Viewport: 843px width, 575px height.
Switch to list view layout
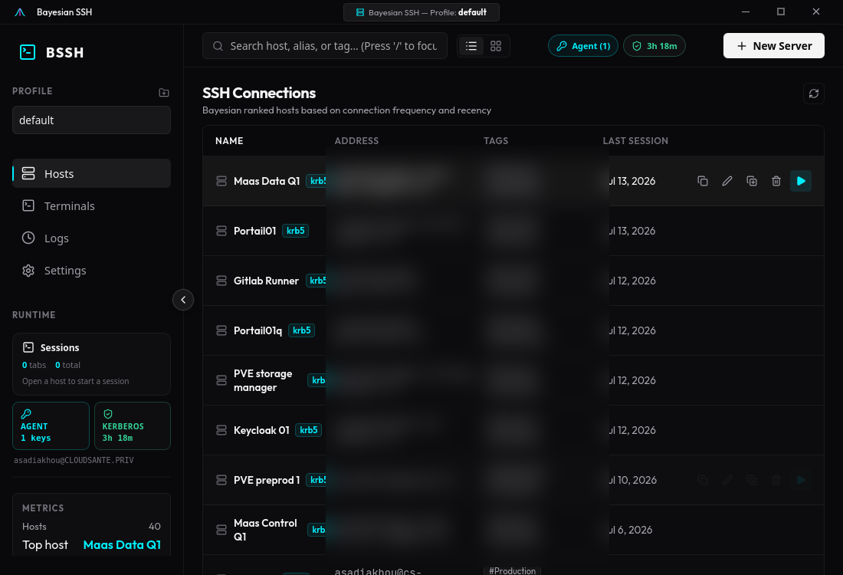(471, 46)
